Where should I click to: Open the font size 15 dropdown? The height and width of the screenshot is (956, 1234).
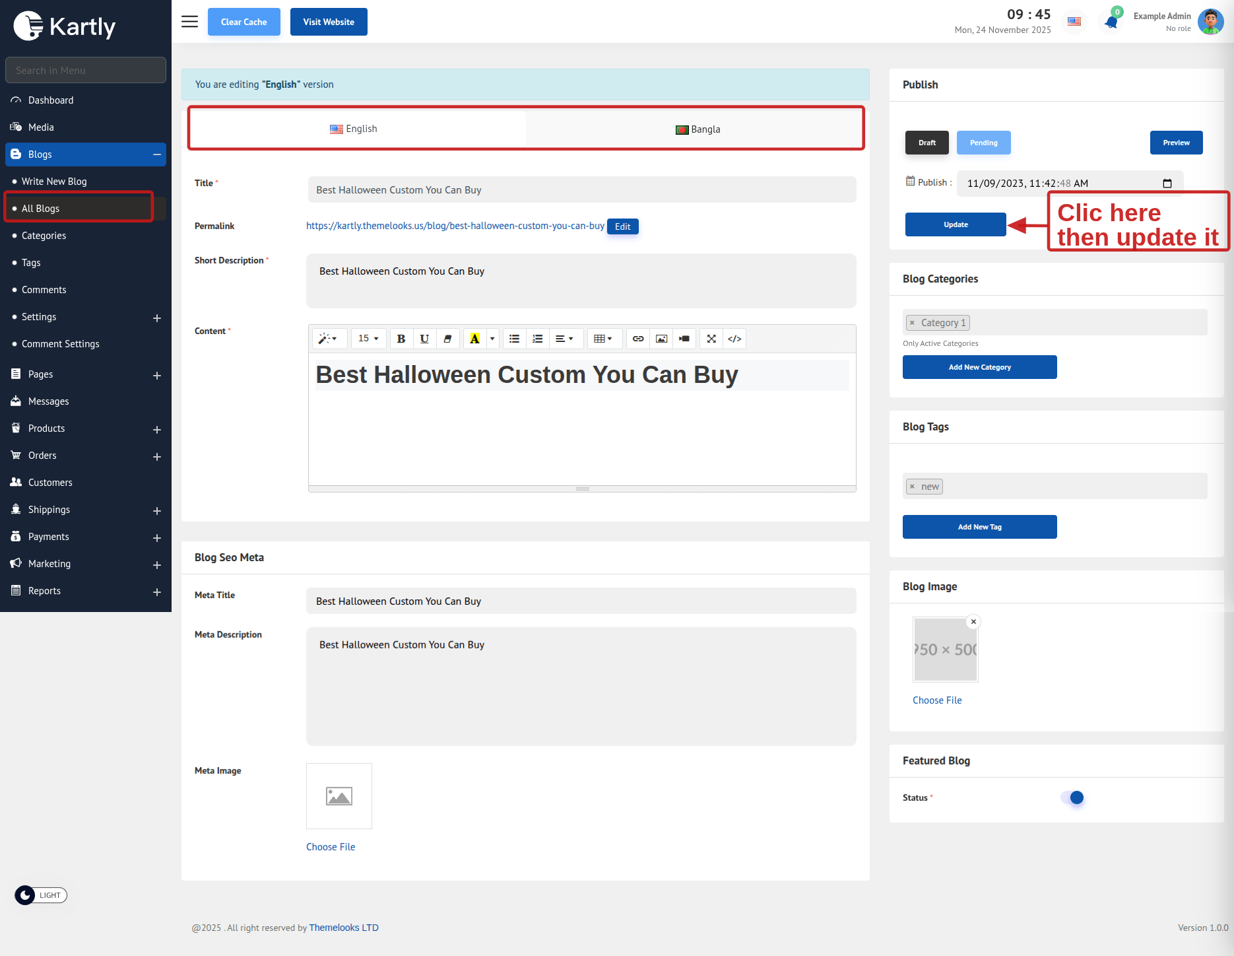(x=368, y=339)
